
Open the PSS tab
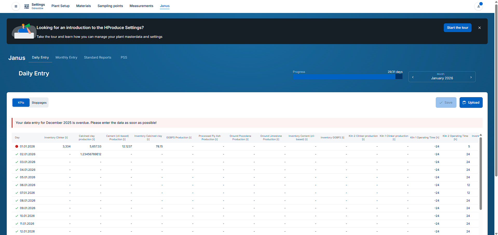(x=124, y=58)
